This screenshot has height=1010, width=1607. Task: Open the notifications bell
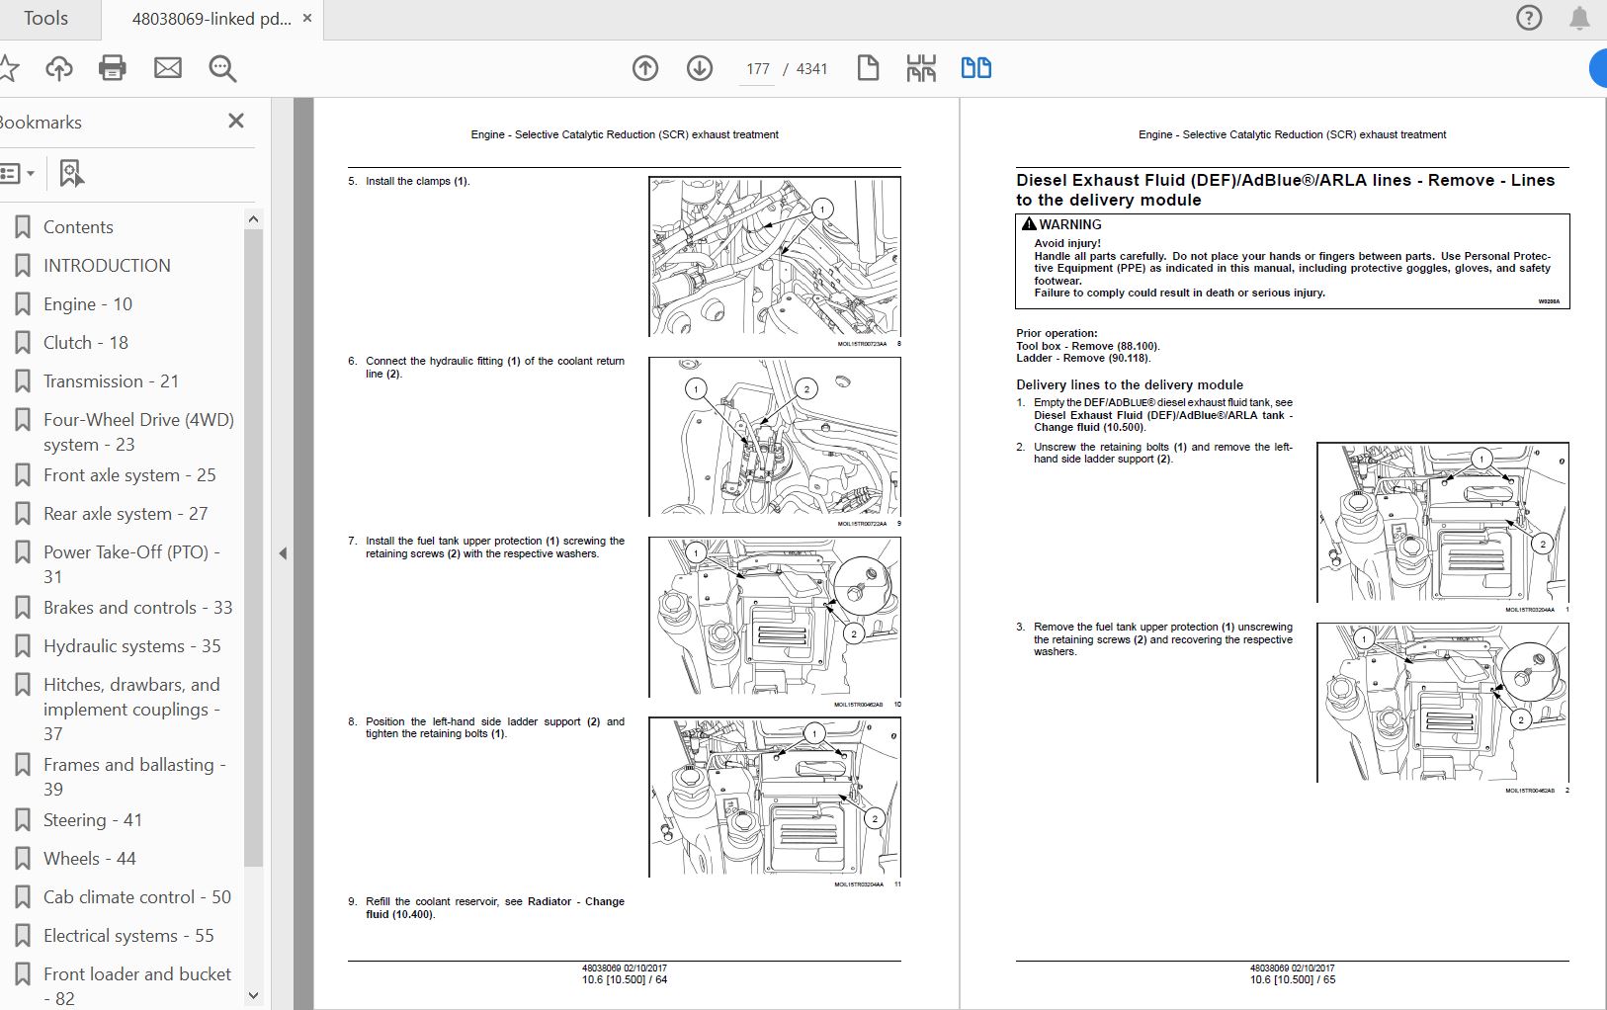(x=1579, y=18)
